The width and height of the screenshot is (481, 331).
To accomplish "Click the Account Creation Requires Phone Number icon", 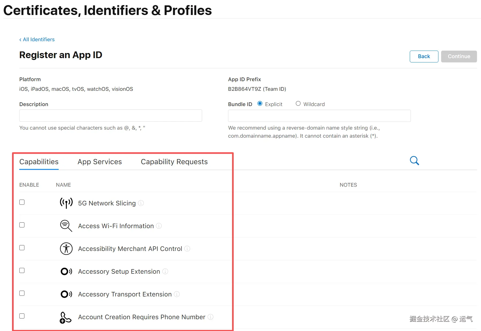I will 65,317.
